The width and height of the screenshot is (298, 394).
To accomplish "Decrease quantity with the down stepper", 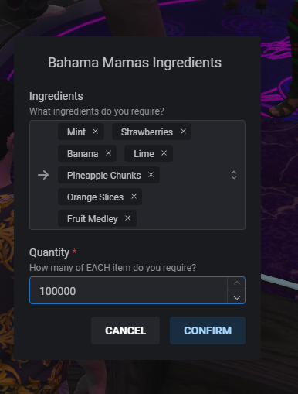I will 236,297.
